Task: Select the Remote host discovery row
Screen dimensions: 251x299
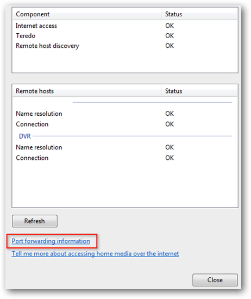Action: (125, 46)
